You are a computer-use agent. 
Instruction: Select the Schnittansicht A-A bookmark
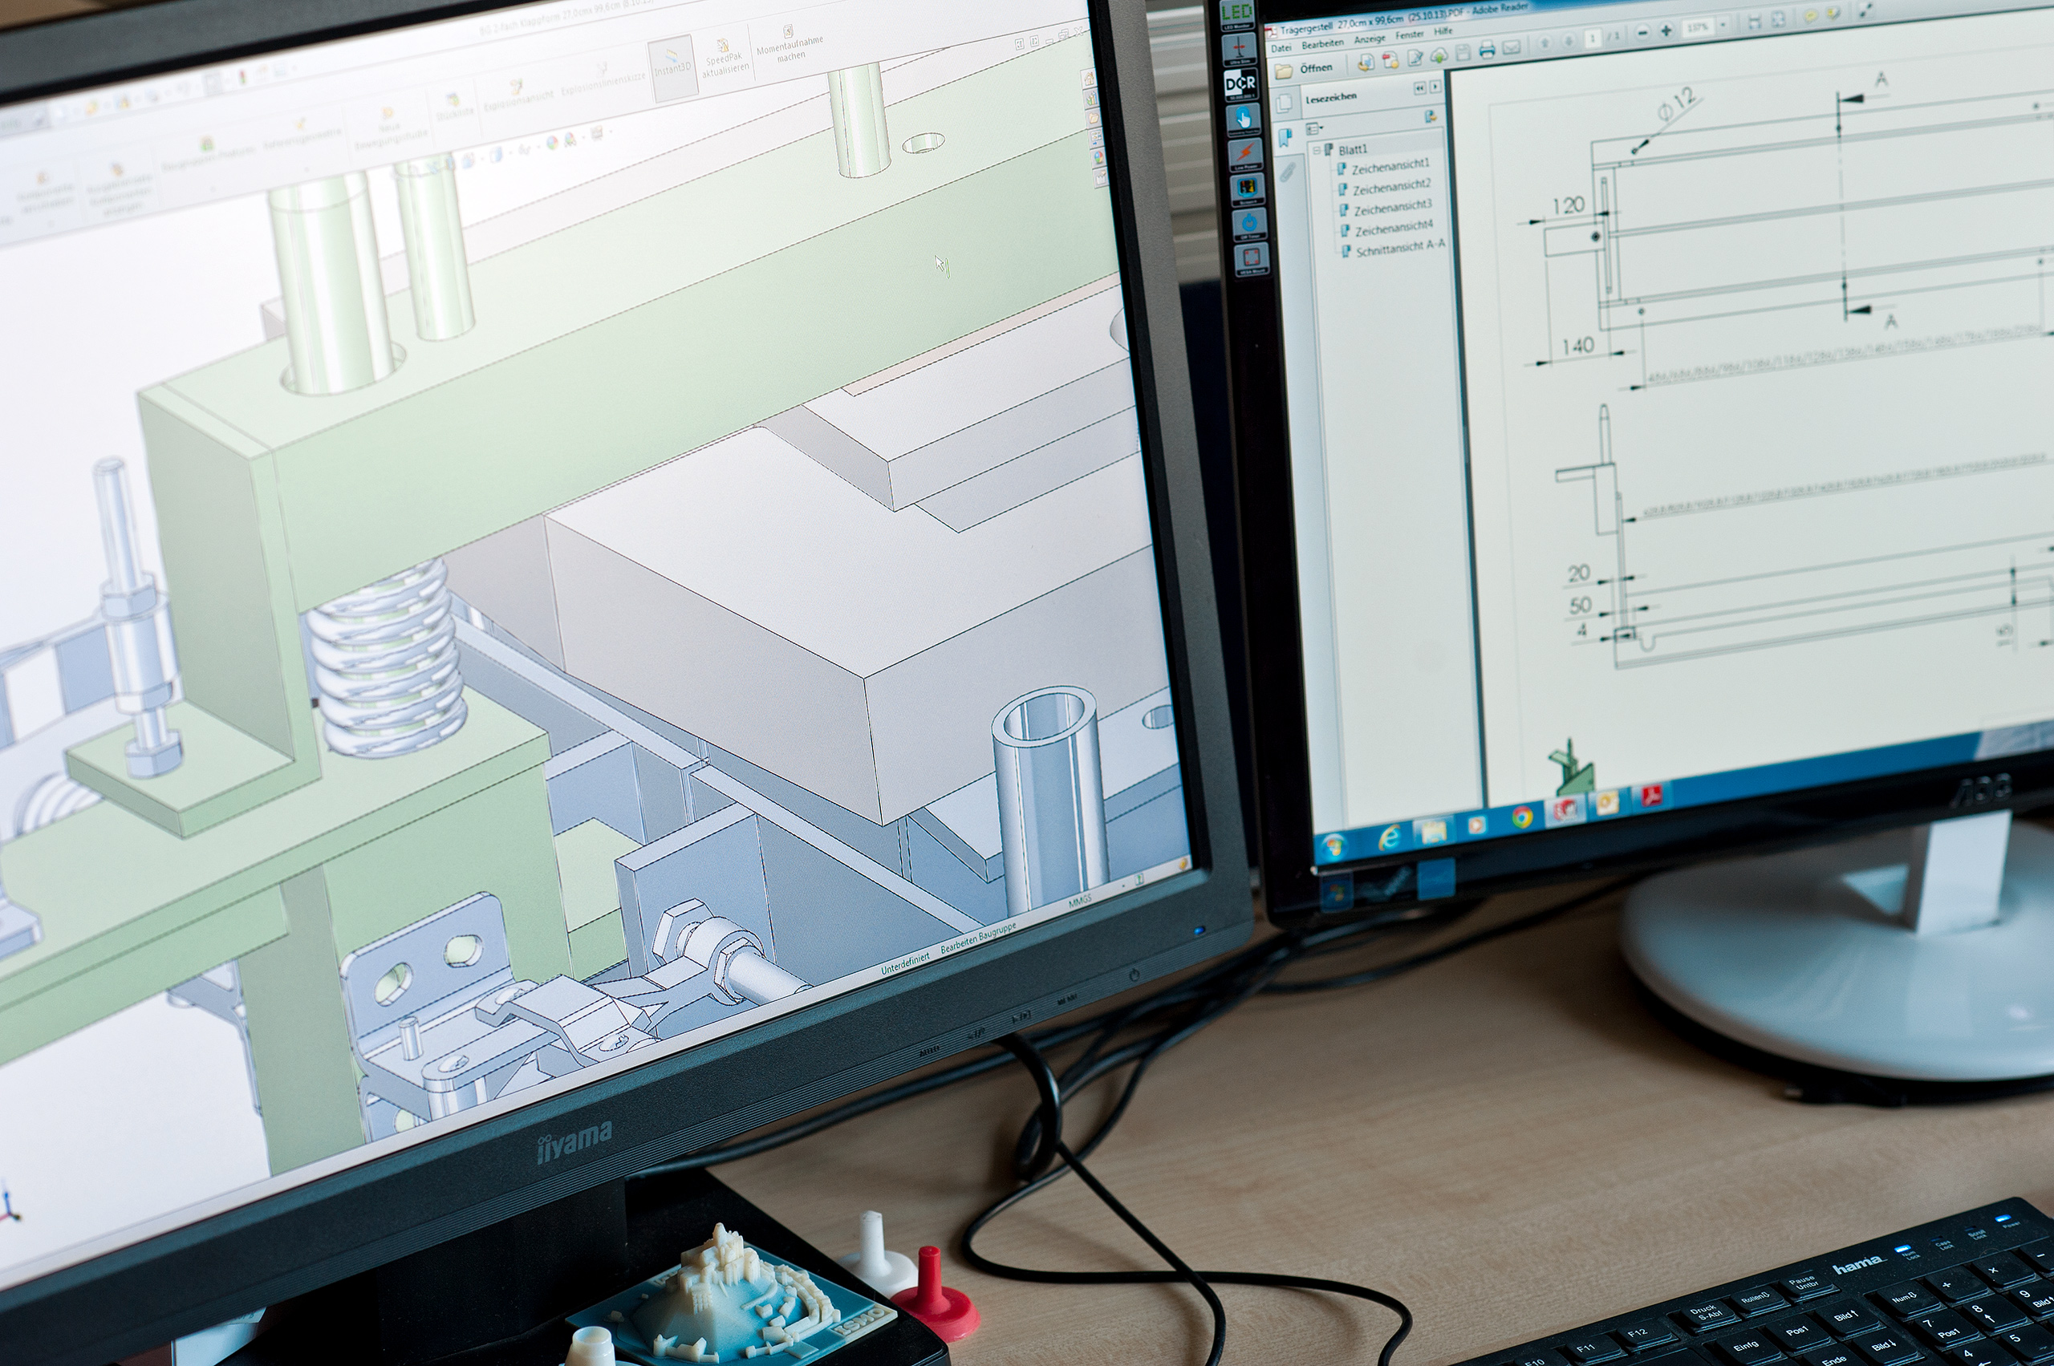(1400, 249)
